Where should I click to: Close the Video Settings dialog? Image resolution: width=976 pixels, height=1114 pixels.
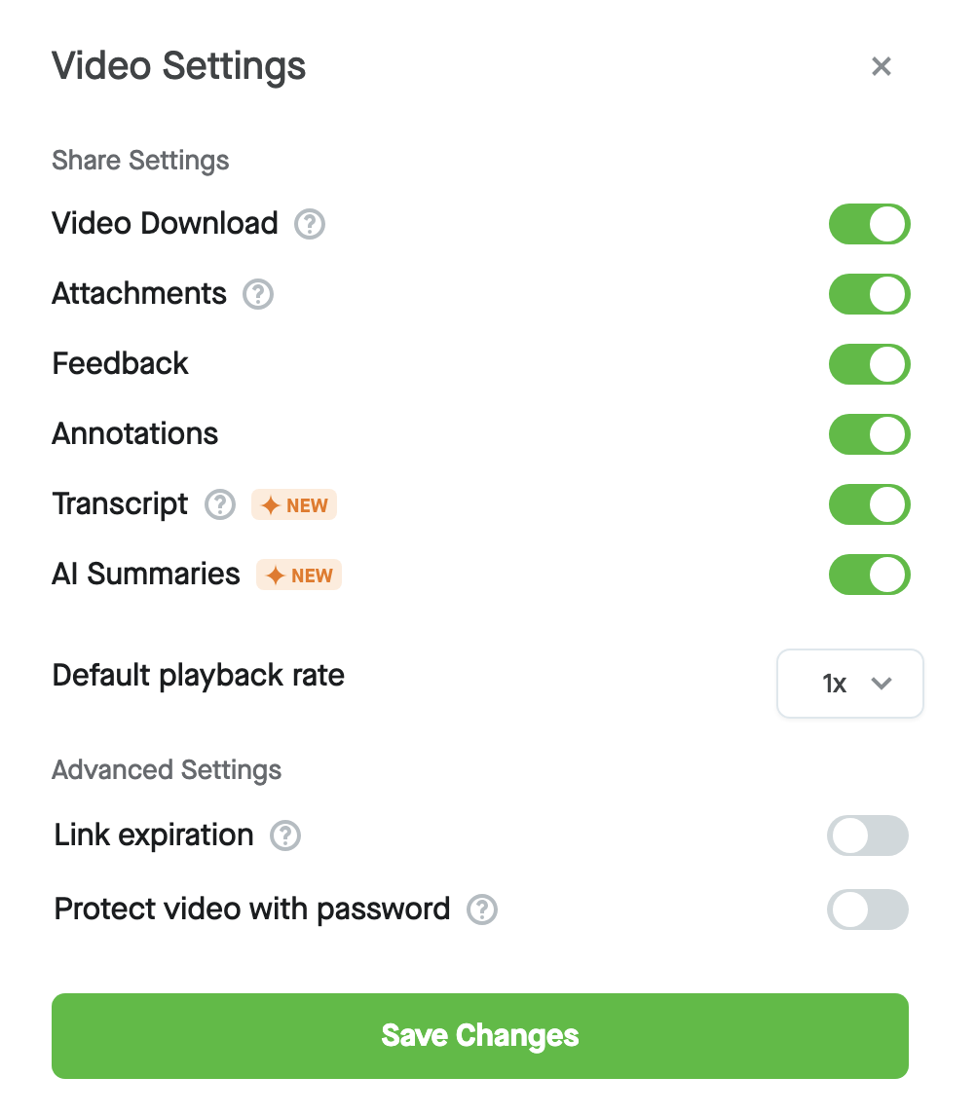click(882, 66)
